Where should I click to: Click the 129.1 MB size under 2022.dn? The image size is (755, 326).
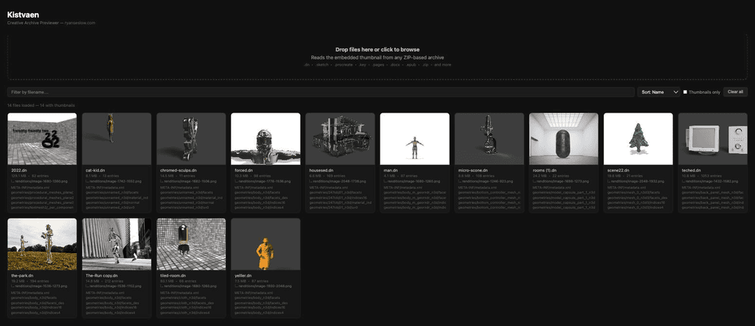18,176
